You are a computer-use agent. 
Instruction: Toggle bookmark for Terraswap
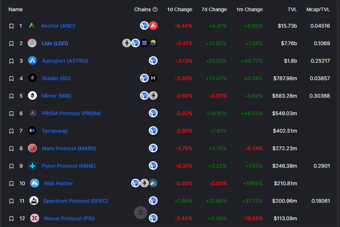pos(11,131)
